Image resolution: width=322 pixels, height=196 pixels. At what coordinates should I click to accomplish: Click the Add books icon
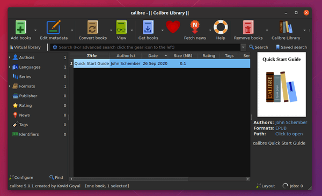click(x=21, y=27)
